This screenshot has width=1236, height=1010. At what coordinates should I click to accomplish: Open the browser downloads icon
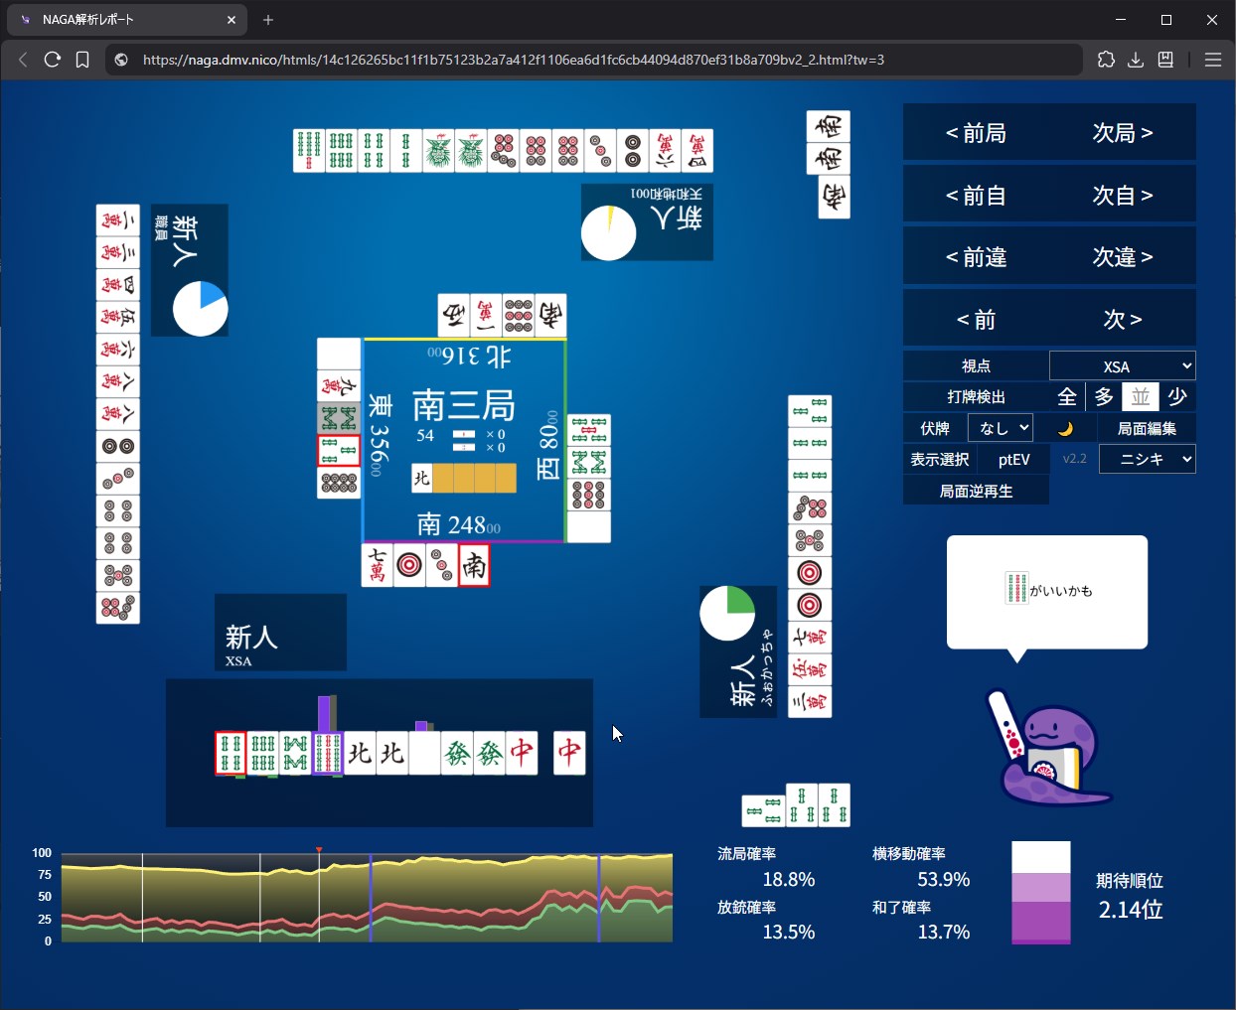click(x=1136, y=60)
